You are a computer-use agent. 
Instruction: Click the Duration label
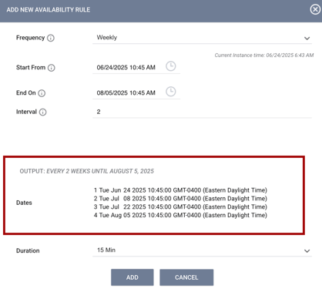[x=28, y=250]
